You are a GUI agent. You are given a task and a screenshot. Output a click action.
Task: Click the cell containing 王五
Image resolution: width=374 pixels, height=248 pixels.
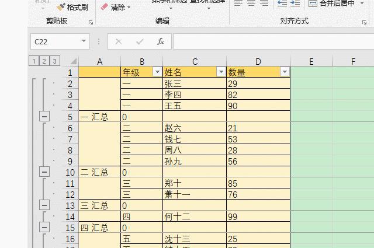pyautogui.click(x=195, y=106)
